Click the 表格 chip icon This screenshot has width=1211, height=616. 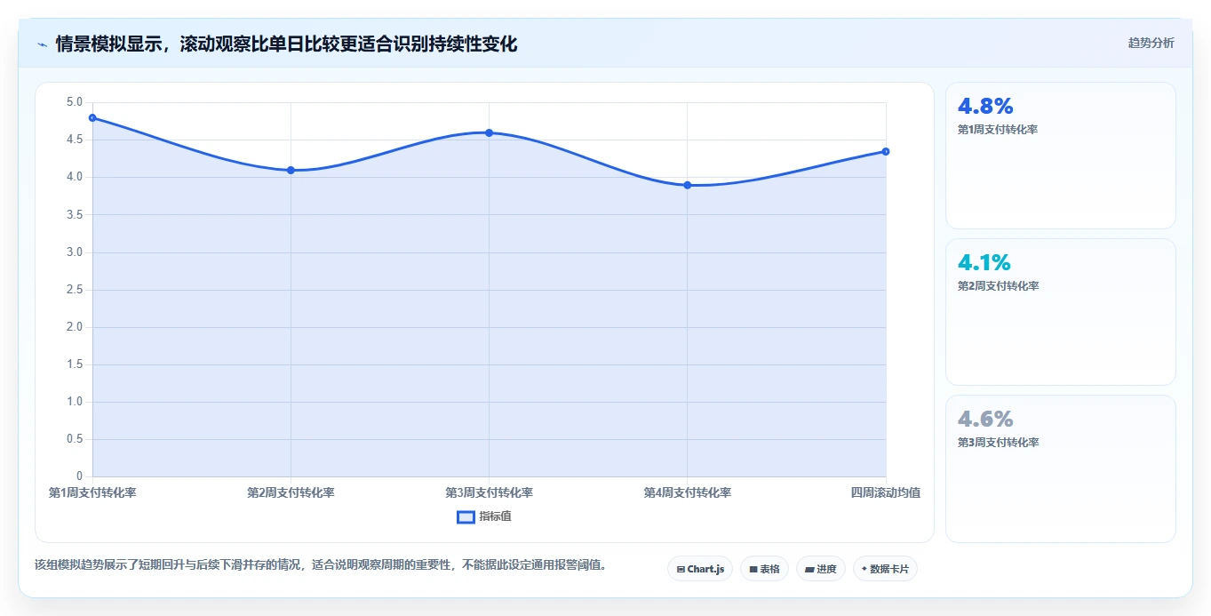click(x=753, y=569)
